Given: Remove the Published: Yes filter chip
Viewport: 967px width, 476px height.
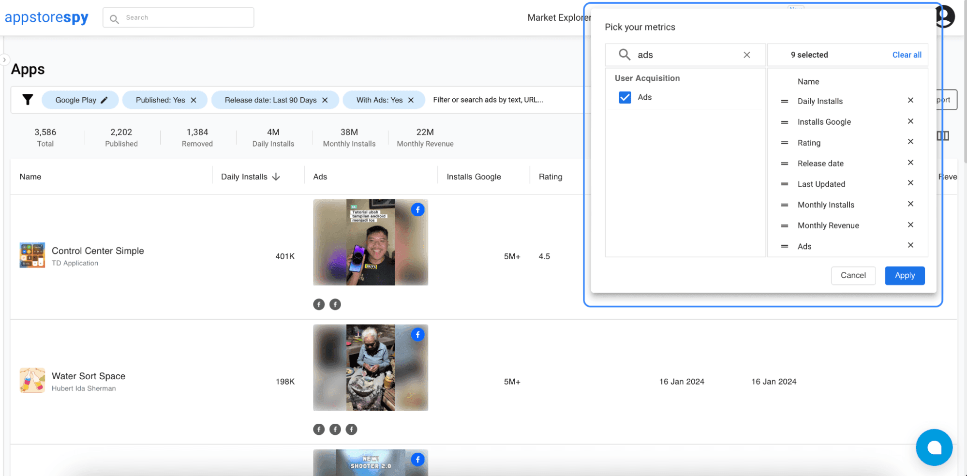Looking at the screenshot, I should click(193, 100).
